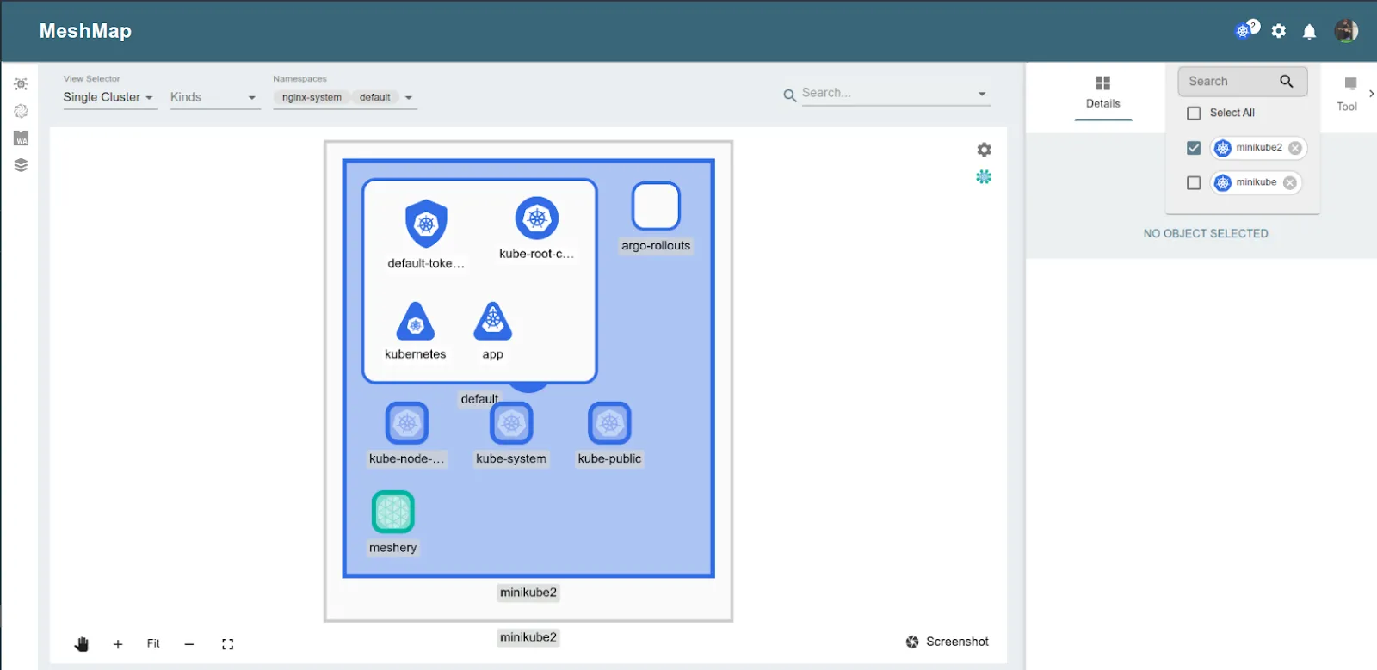Select the kube-root-ca configmap node
Viewport: 1377px width, 670px height.
coord(537,218)
